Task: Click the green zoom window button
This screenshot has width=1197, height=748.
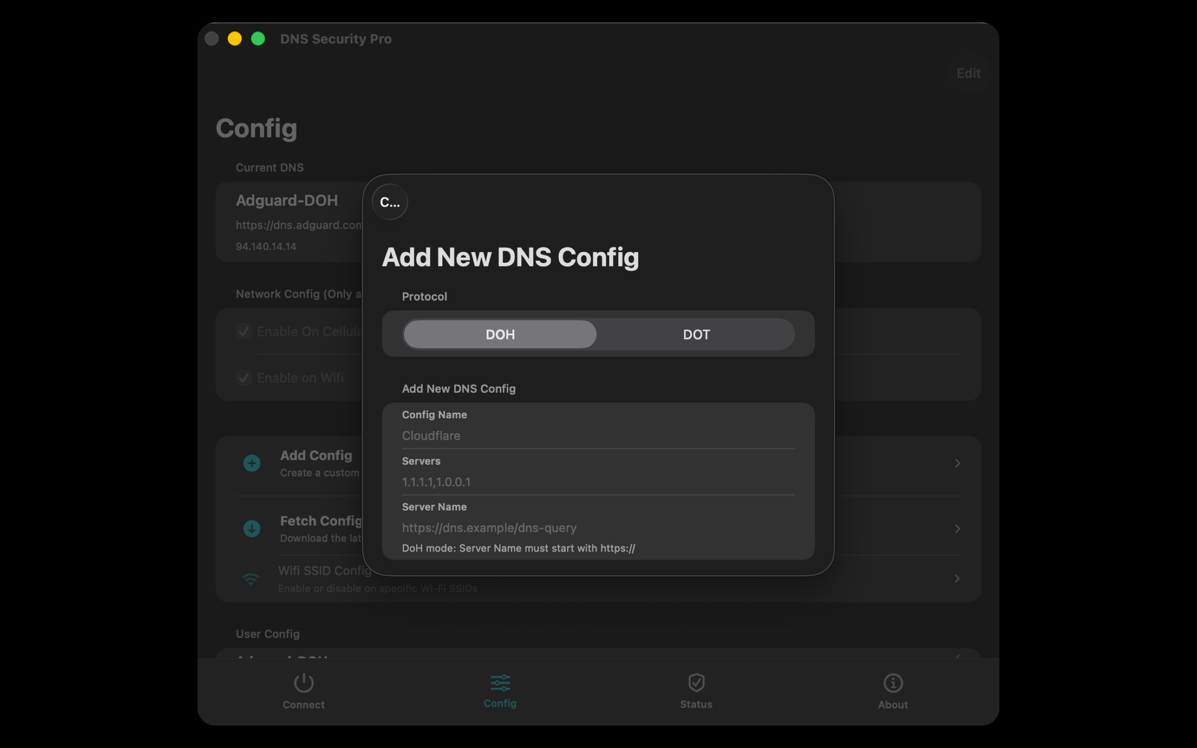Action: [x=258, y=39]
